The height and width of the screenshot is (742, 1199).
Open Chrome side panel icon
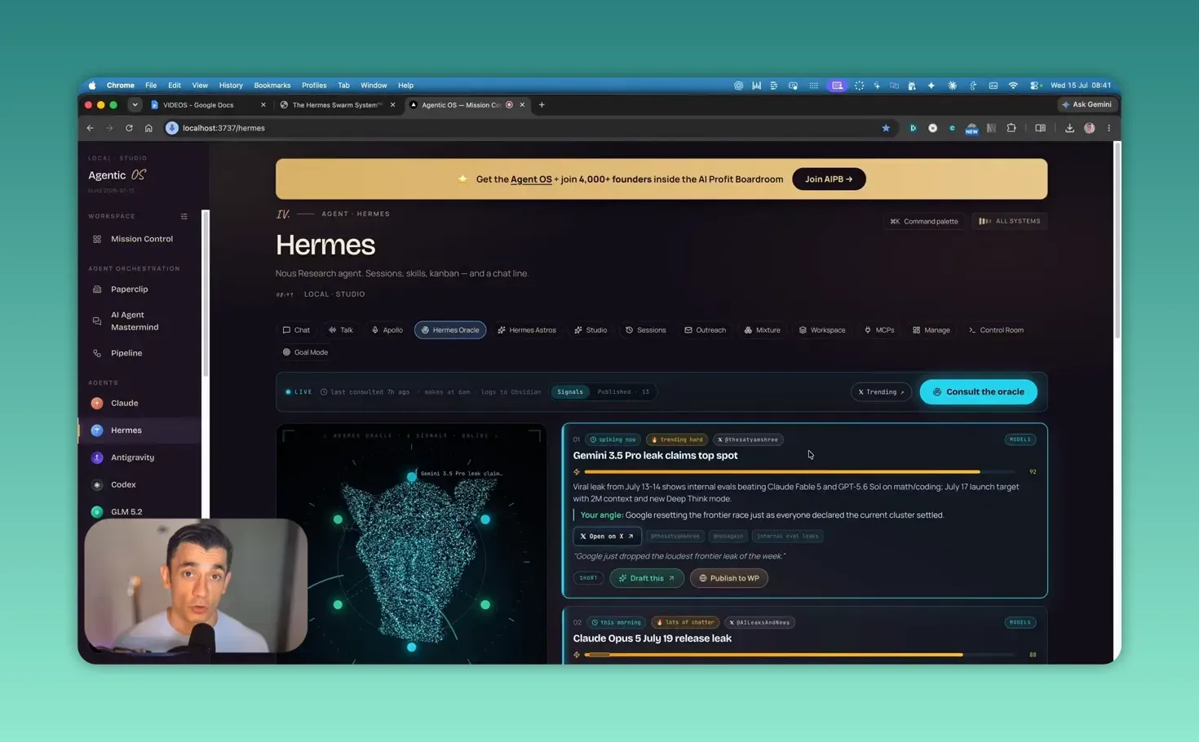click(1040, 128)
